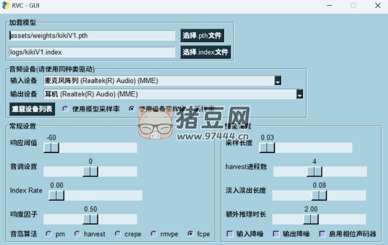Click 选择.pth文件 button
388x245 pixels.
[202, 36]
